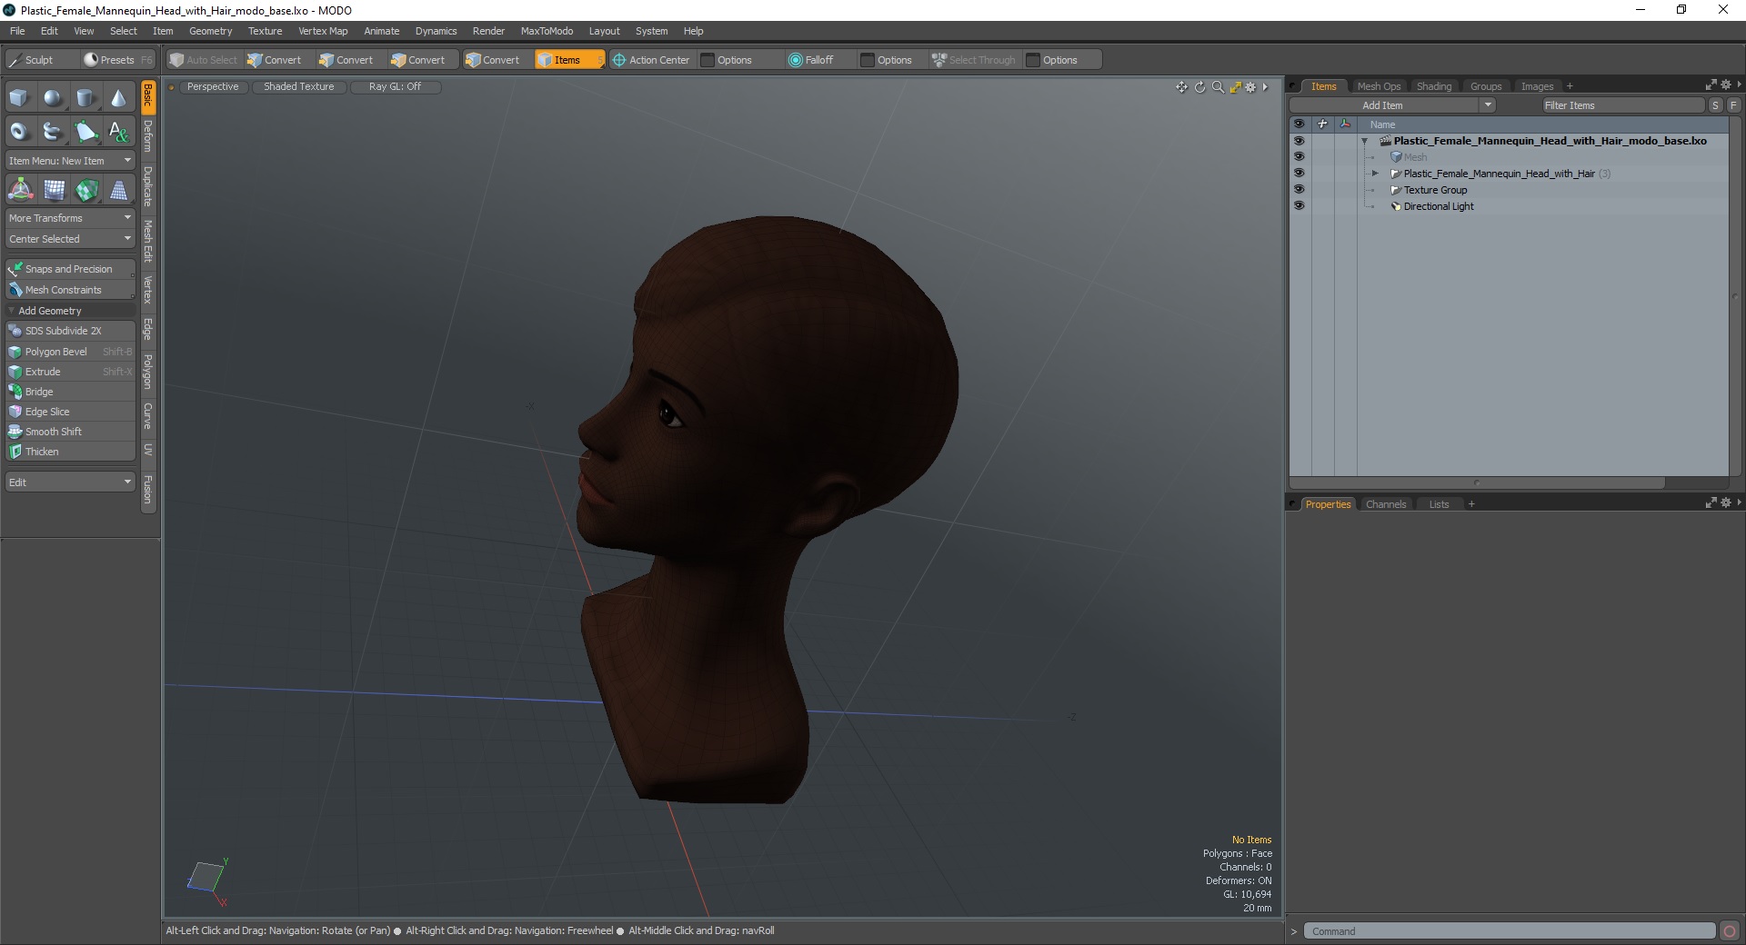This screenshot has height=945, width=1746.
Task: Toggle the Auto Select mode
Action: pyautogui.click(x=204, y=60)
